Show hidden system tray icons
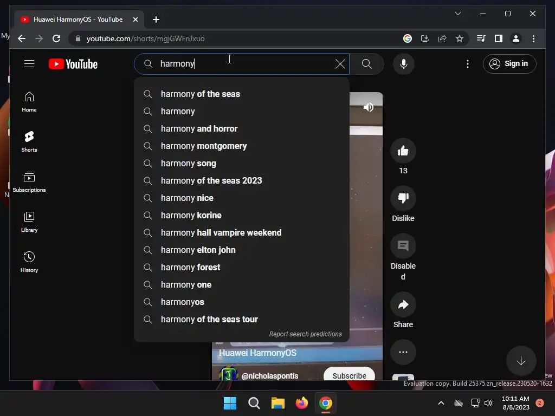The image size is (555, 416). tap(441, 403)
